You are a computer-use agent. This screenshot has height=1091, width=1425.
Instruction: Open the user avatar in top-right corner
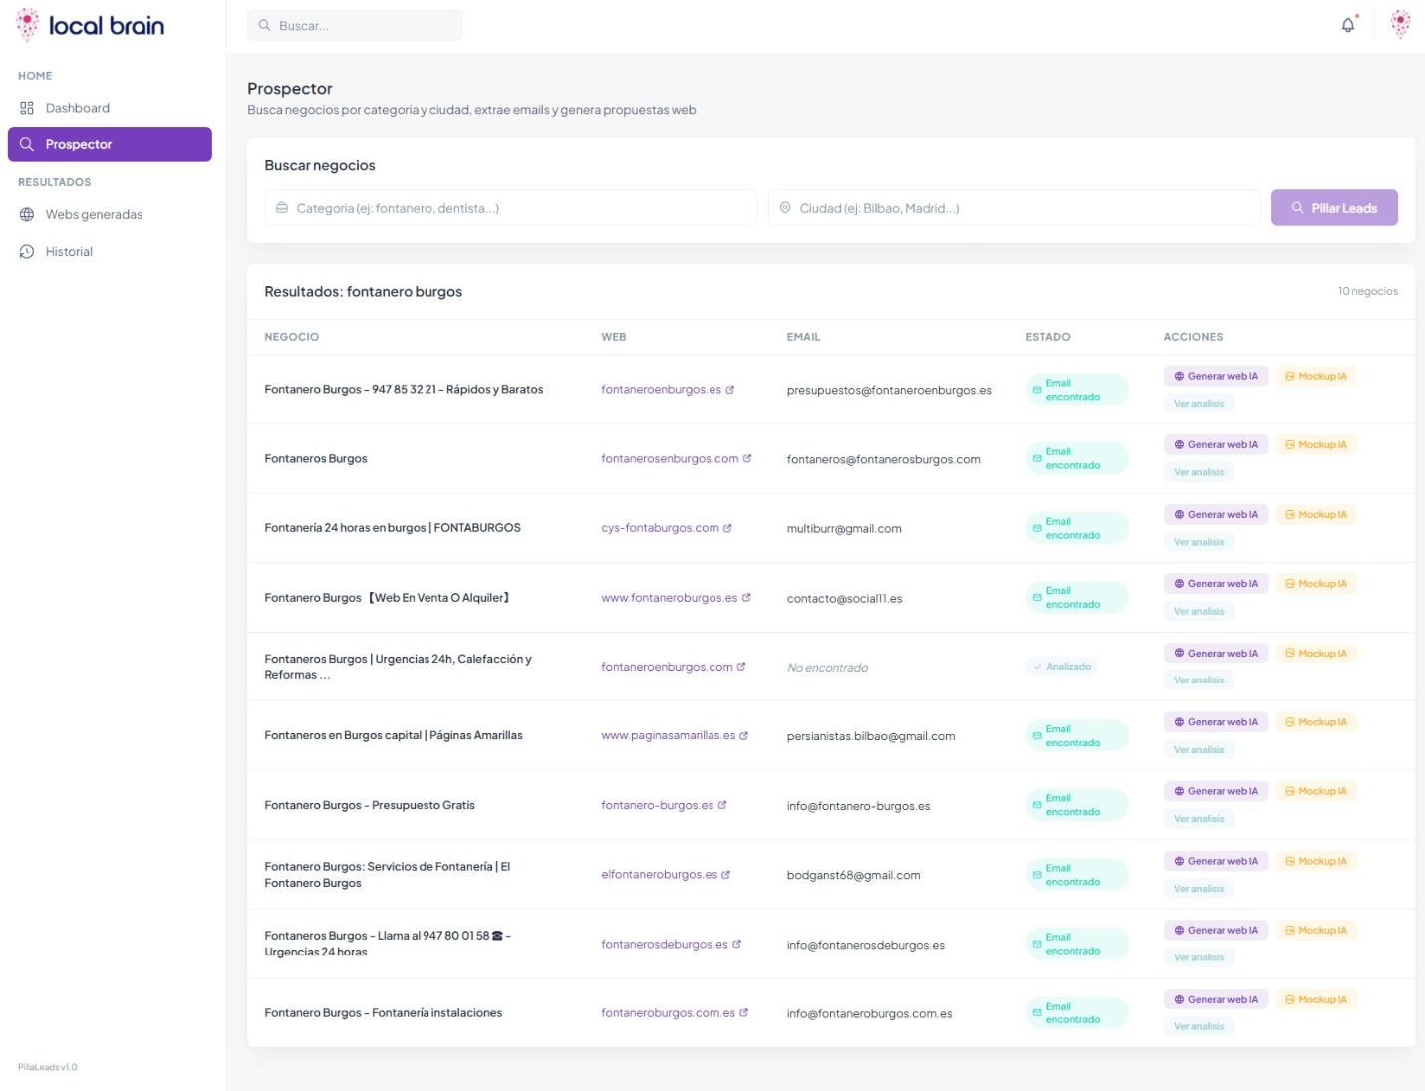click(x=1400, y=25)
